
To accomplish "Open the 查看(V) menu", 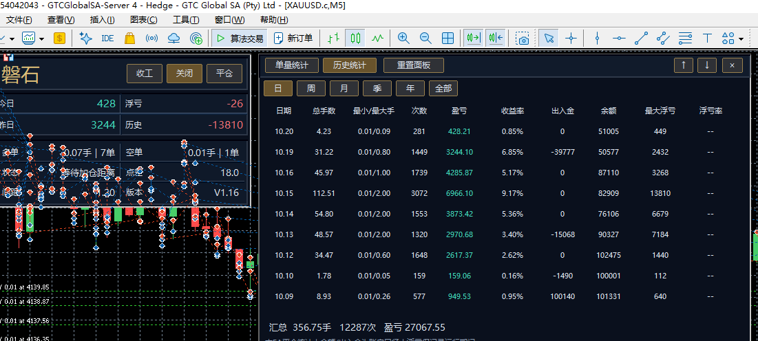I will (61, 20).
